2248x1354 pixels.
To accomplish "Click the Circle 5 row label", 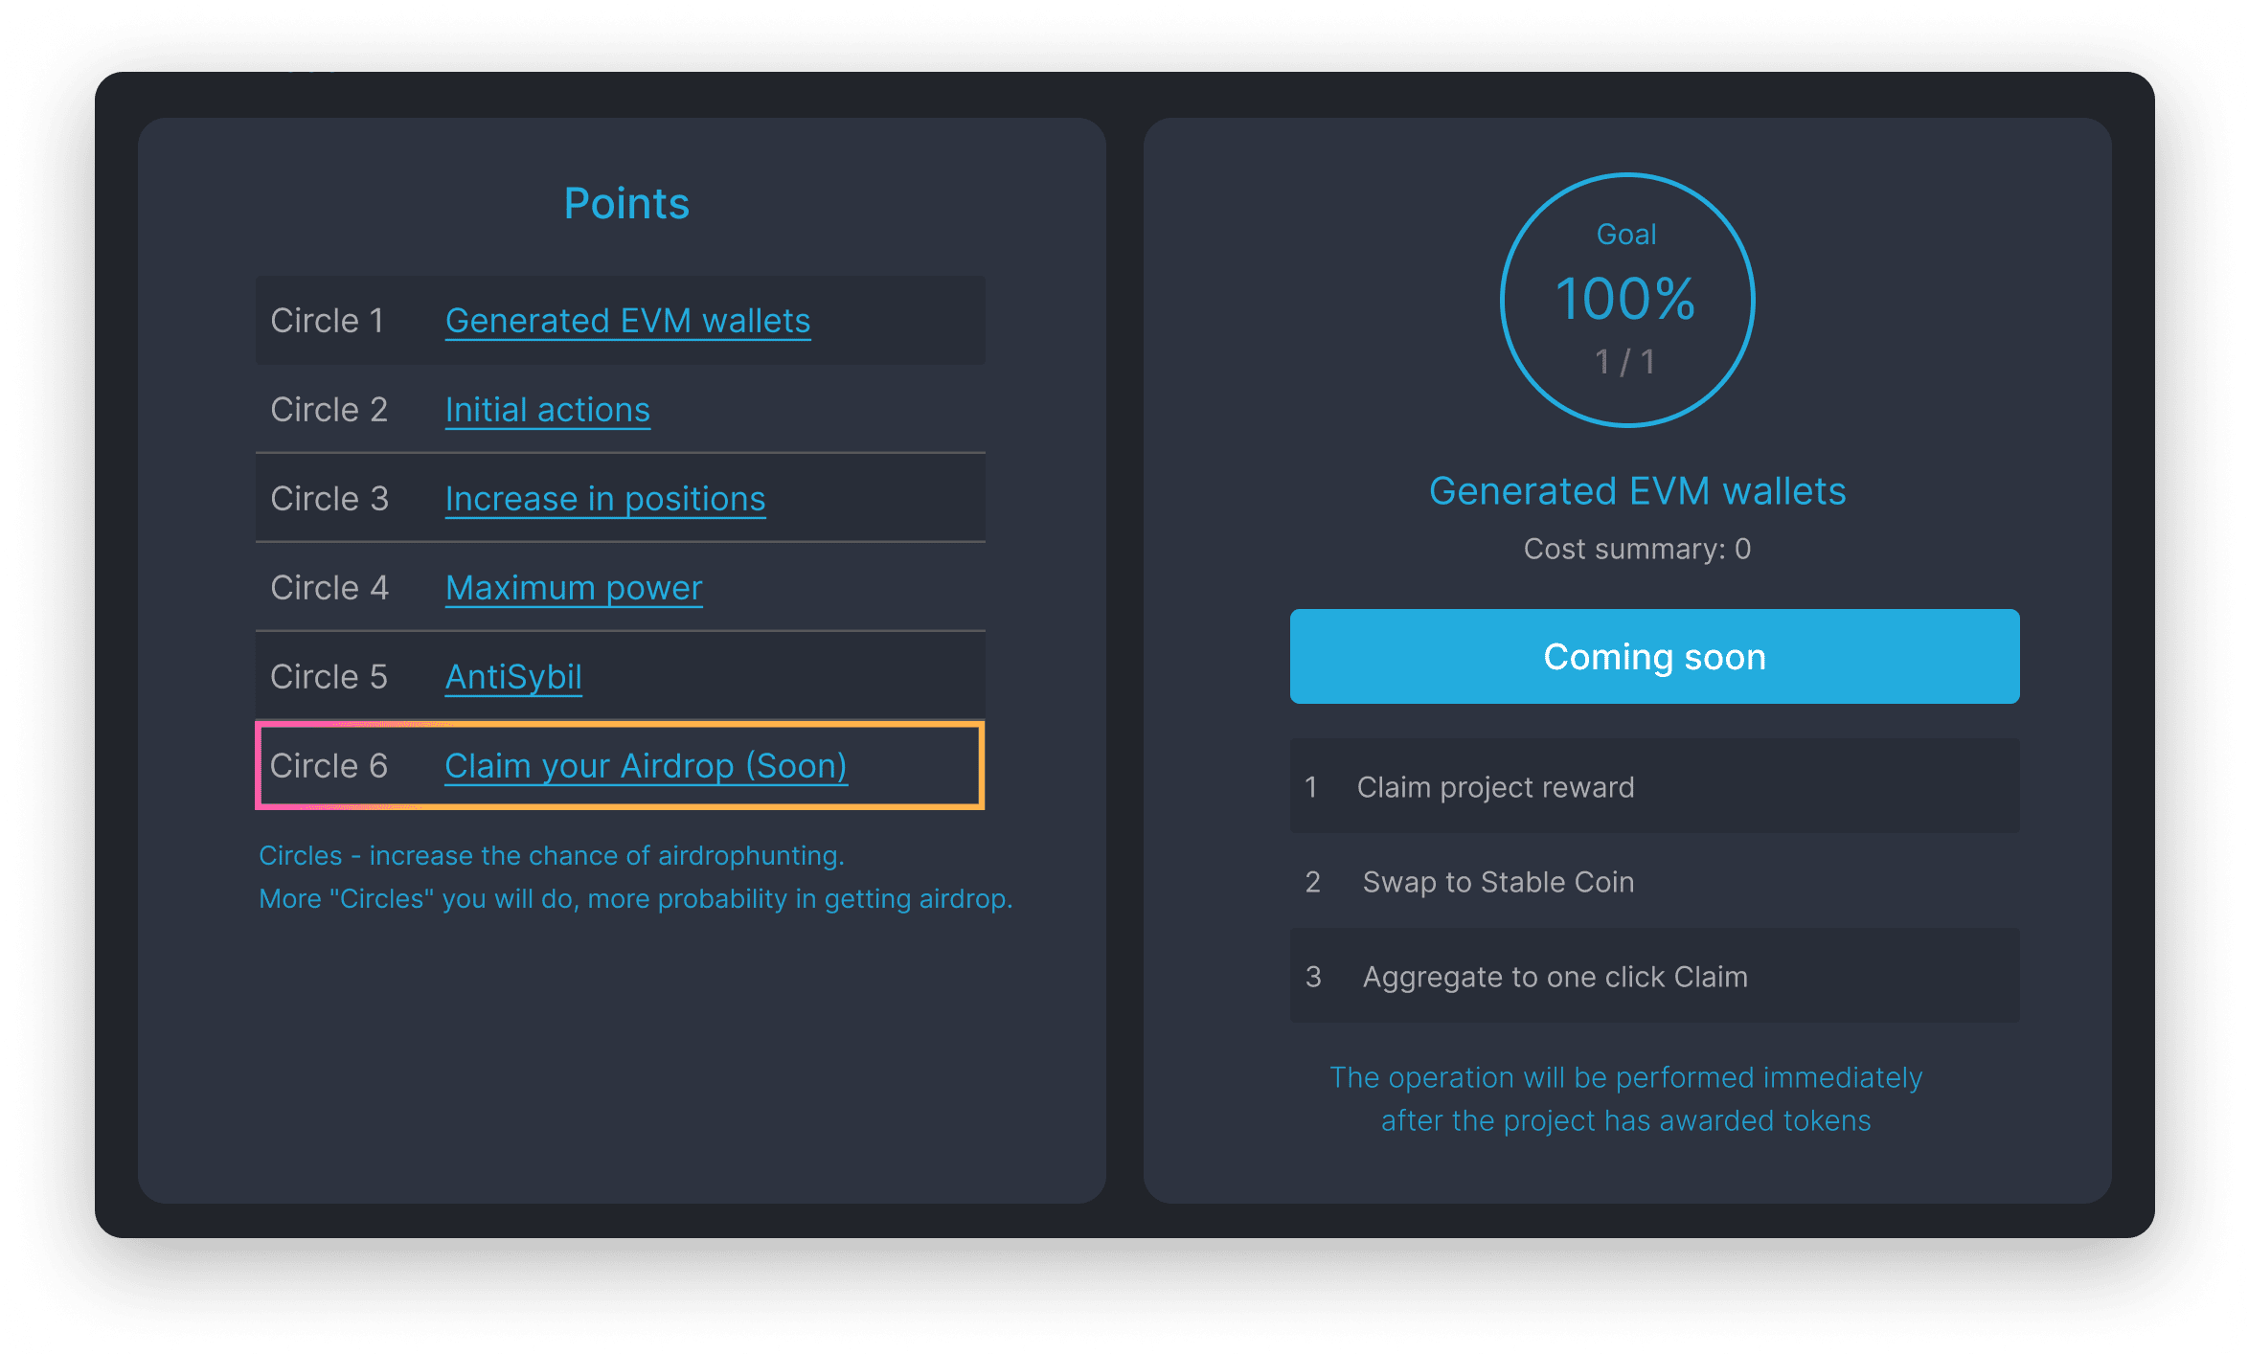I will click(x=329, y=677).
